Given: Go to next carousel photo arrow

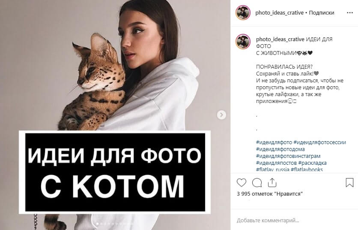Looking at the screenshot, I should pyautogui.click(x=221, y=115).
